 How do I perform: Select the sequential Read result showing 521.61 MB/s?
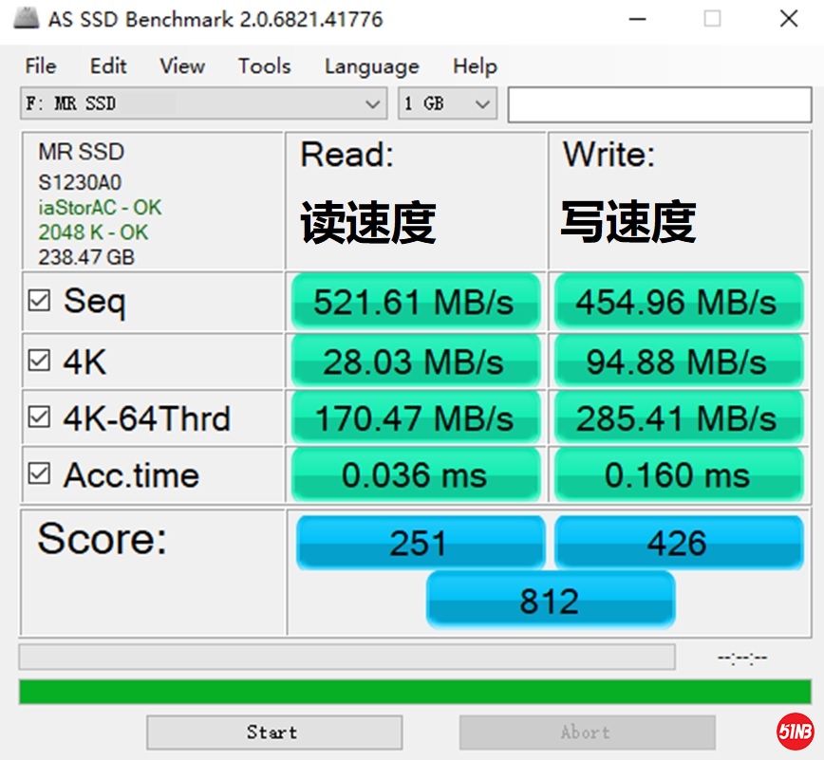415,302
